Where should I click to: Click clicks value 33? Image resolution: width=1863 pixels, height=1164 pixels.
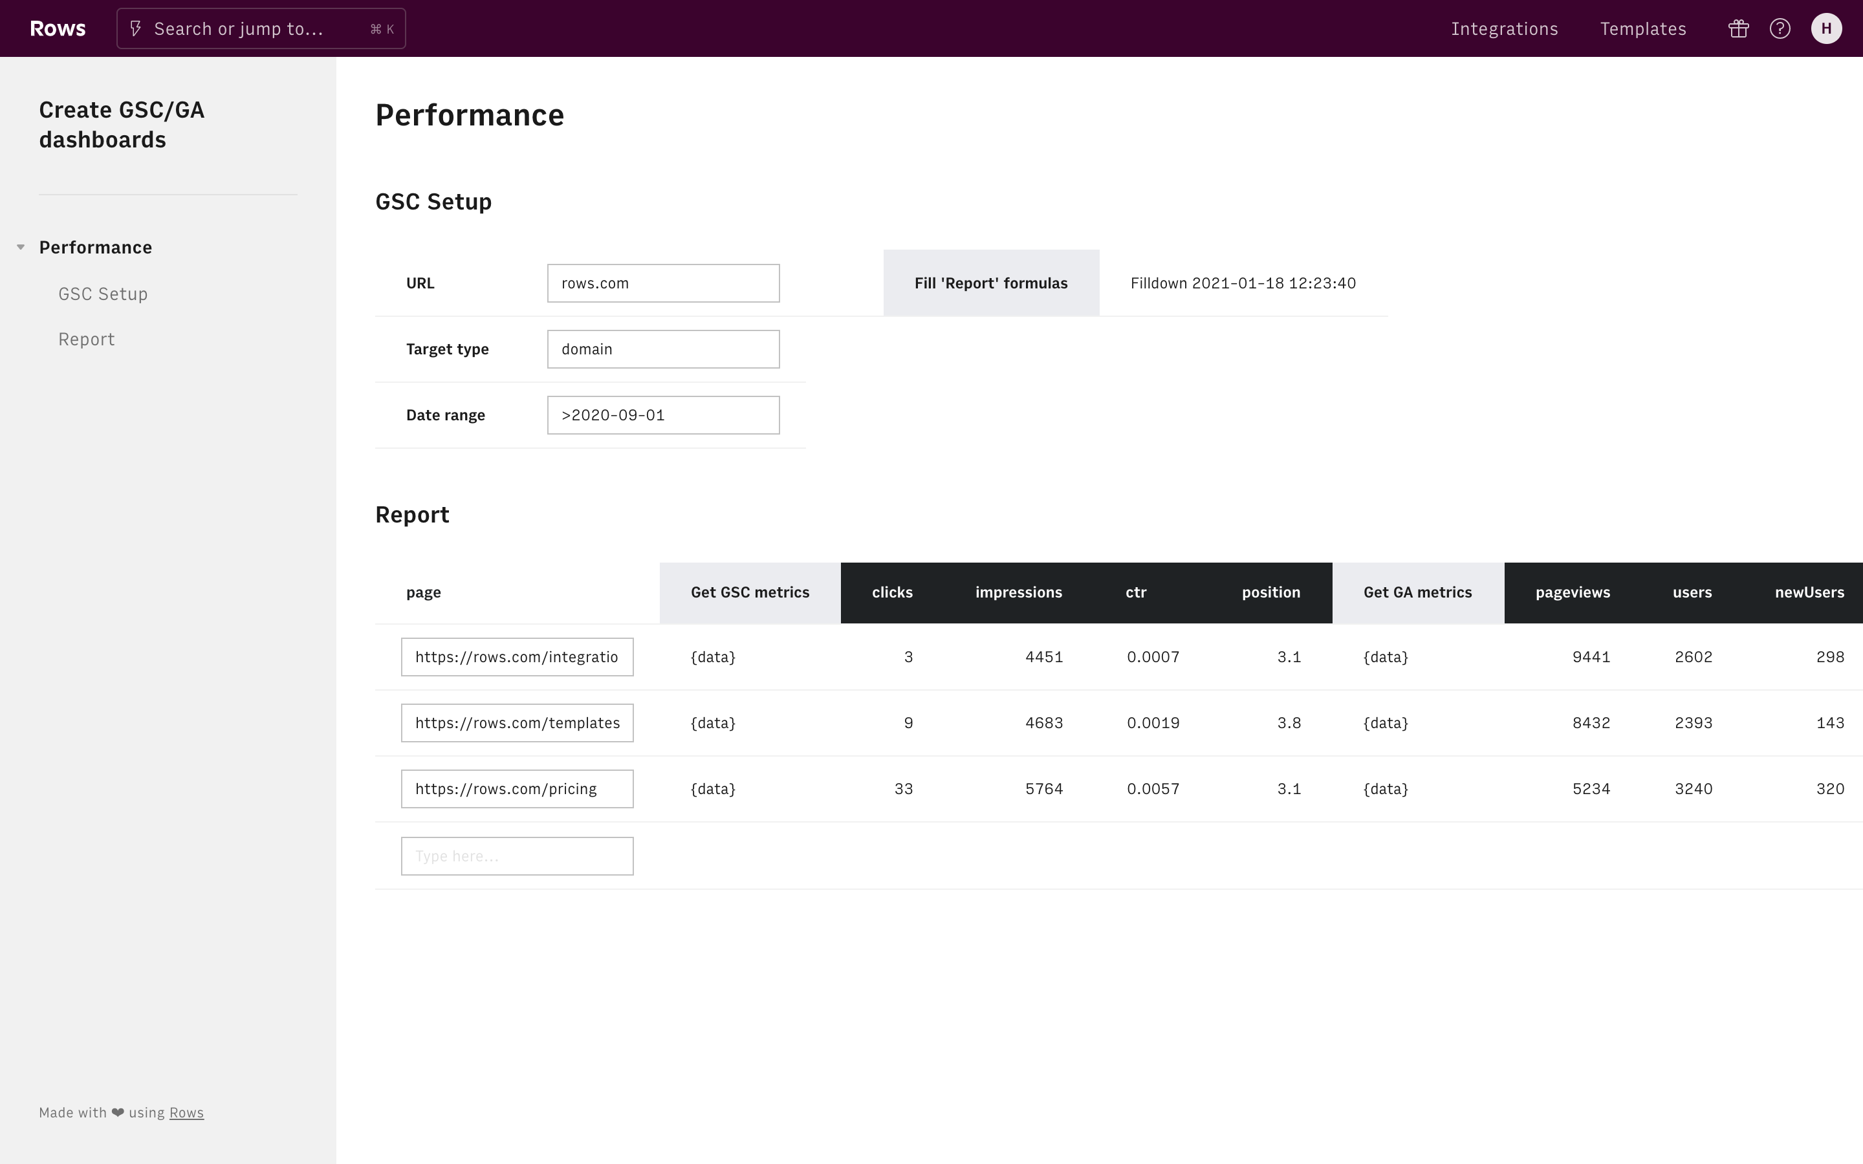point(904,789)
